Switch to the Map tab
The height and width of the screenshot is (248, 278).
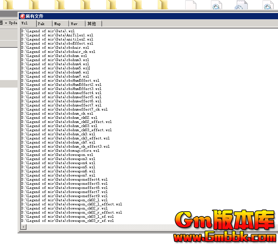pyautogui.click(x=60, y=24)
